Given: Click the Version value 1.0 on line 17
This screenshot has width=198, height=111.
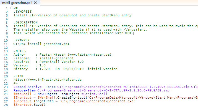Looking at the screenshot, I should pos(42,65).
